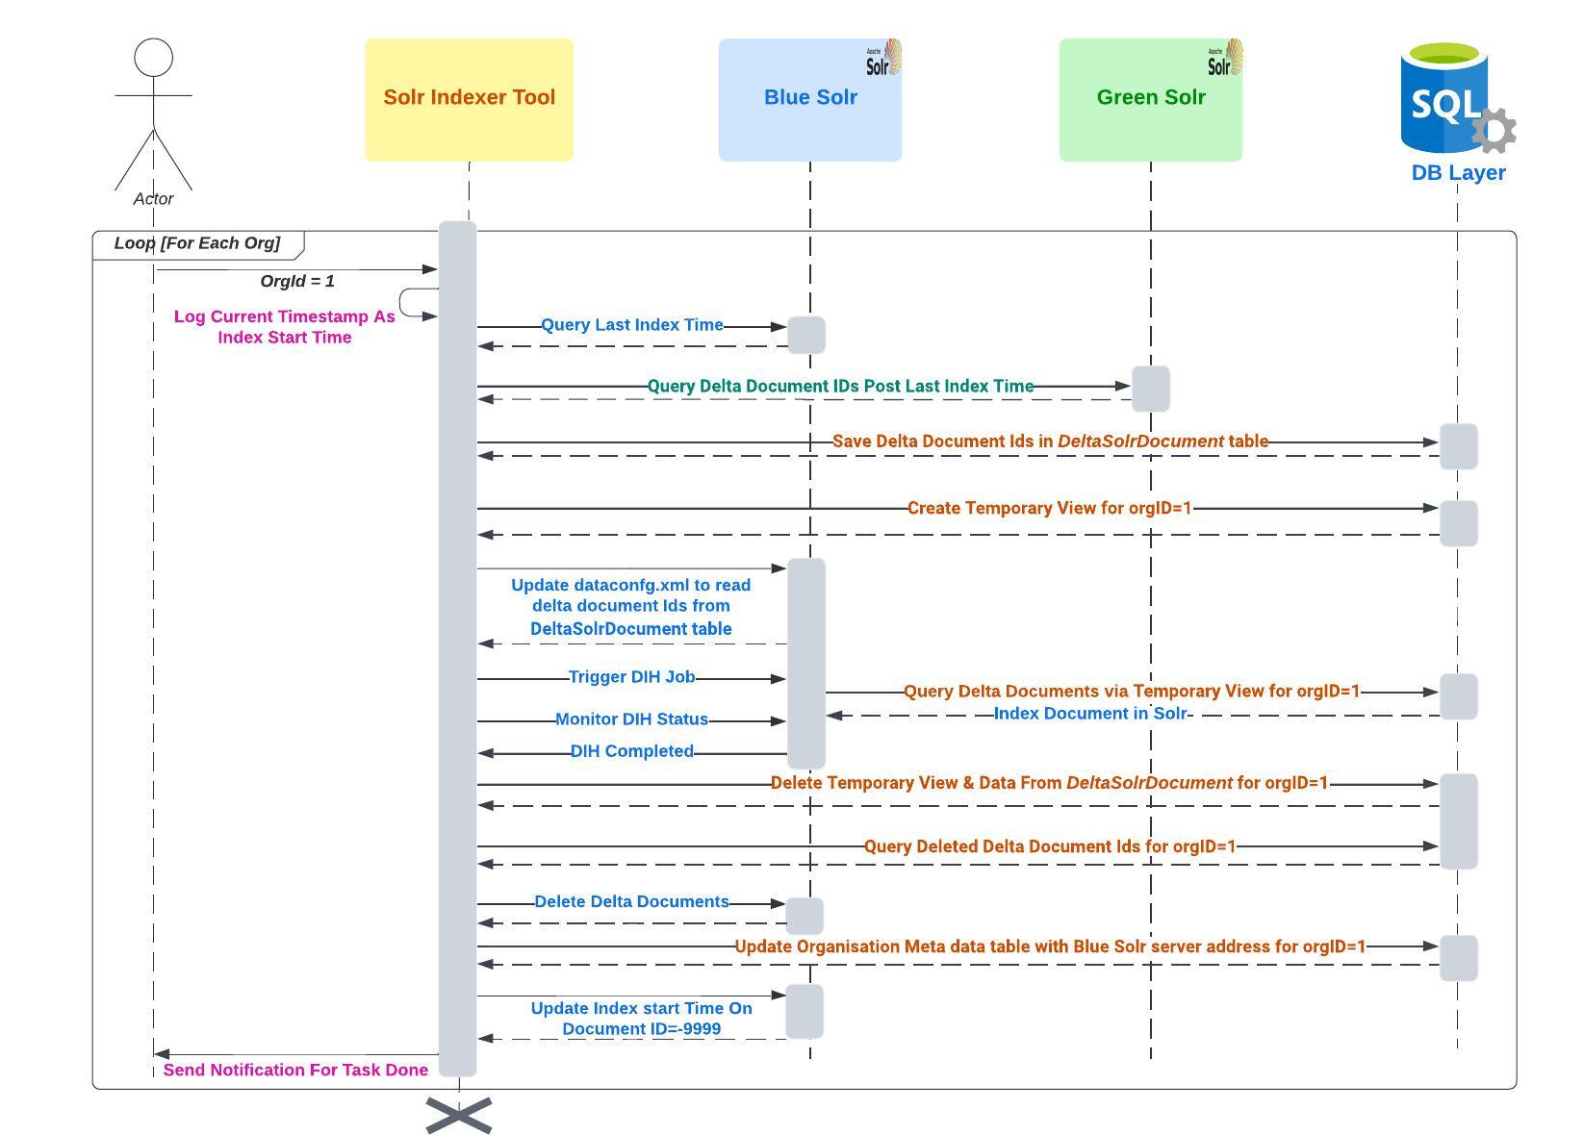Click the Send Notification For Task Done text
The height and width of the screenshot is (1135, 1584).
point(295,1070)
